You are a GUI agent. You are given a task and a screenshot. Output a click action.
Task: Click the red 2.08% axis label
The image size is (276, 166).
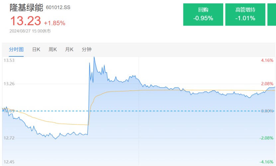(x=267, y=84)
